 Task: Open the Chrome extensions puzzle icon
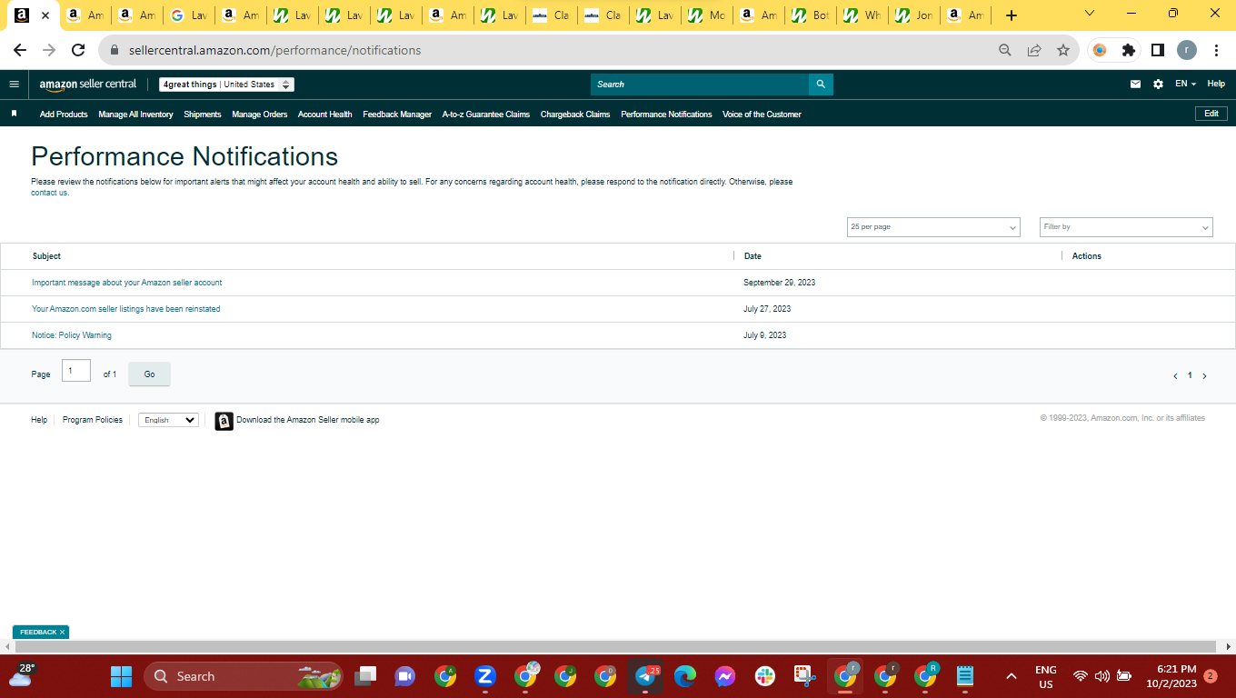point(1129,50)
